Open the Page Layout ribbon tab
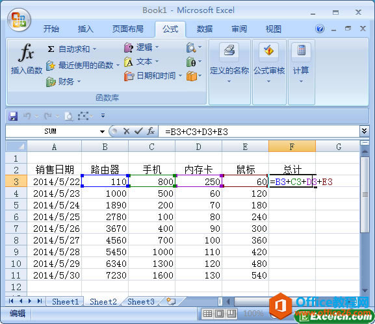The height and width of the screenshot is (324, 375). [x=128, y=29]
